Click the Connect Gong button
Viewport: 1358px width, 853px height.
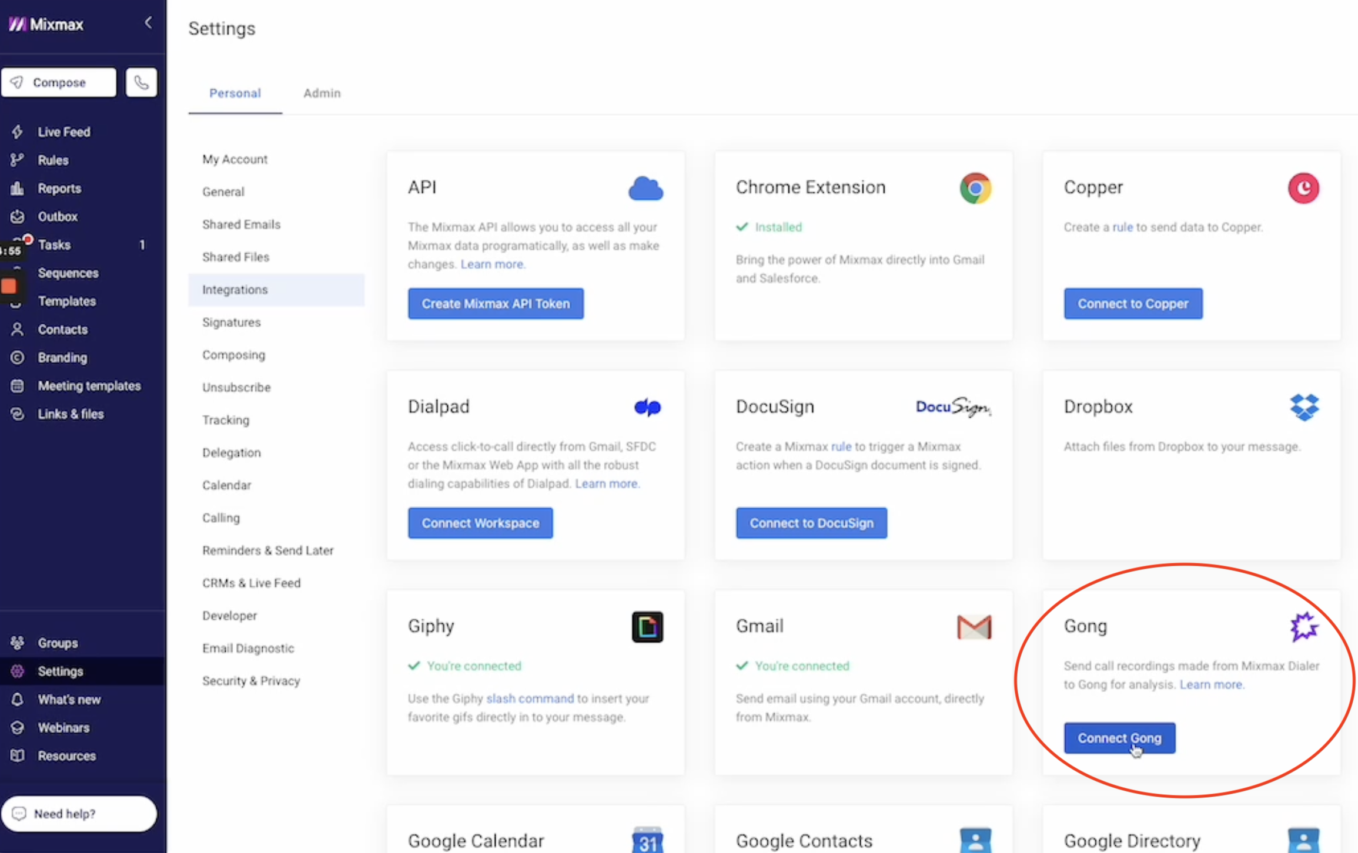(x=1119, y=738)
